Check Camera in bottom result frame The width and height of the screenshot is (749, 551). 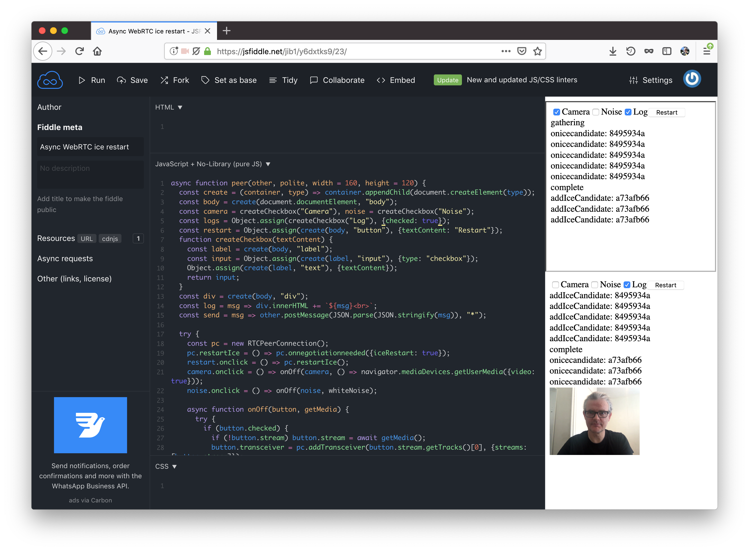(x=555, y=284)
